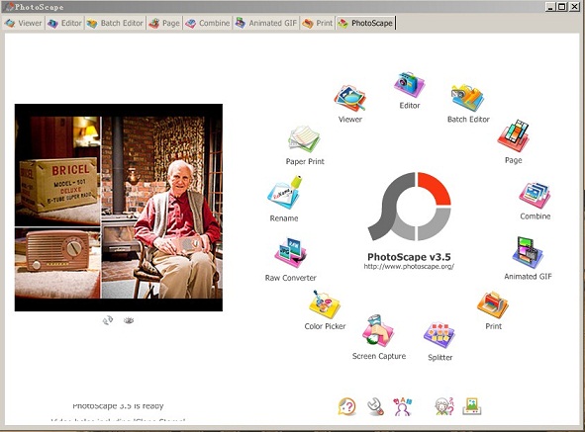The image size is (585, 432).
Task: Close the PhotoScape window
Action: [x=574, y=6]
